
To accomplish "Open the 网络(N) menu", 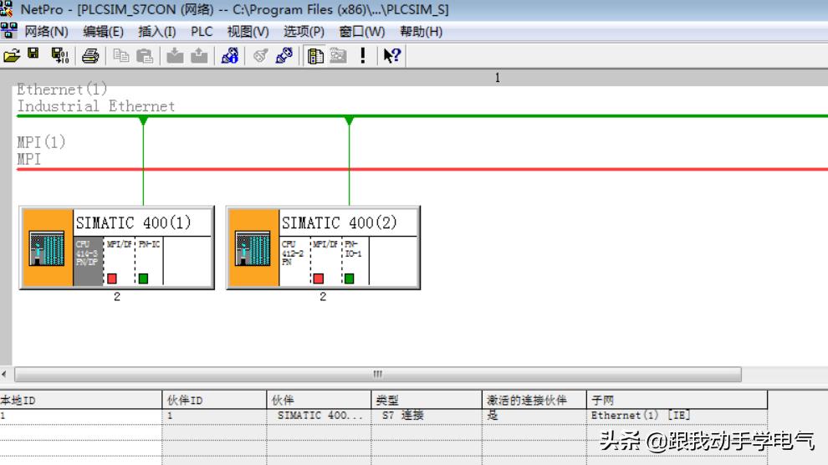I will pos(47,32).
